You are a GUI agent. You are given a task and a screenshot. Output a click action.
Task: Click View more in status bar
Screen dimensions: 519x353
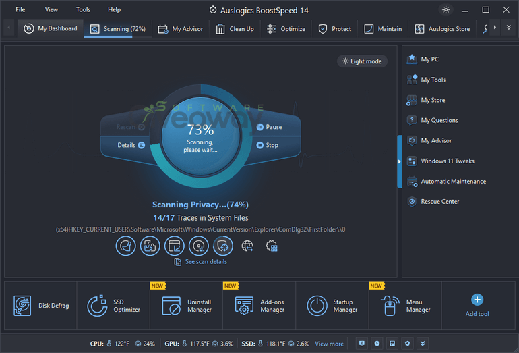tap(329, 344)
